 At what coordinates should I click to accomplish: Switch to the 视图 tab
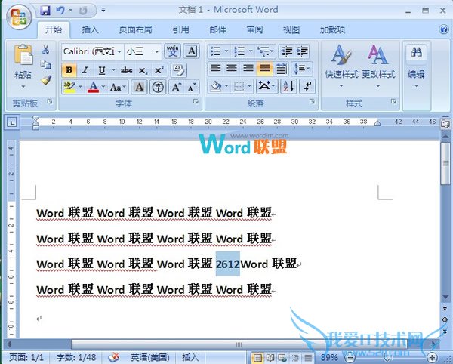point(291,29)
